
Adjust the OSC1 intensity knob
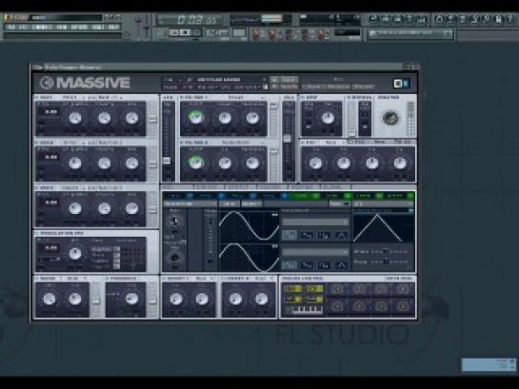tap(104, 118)
